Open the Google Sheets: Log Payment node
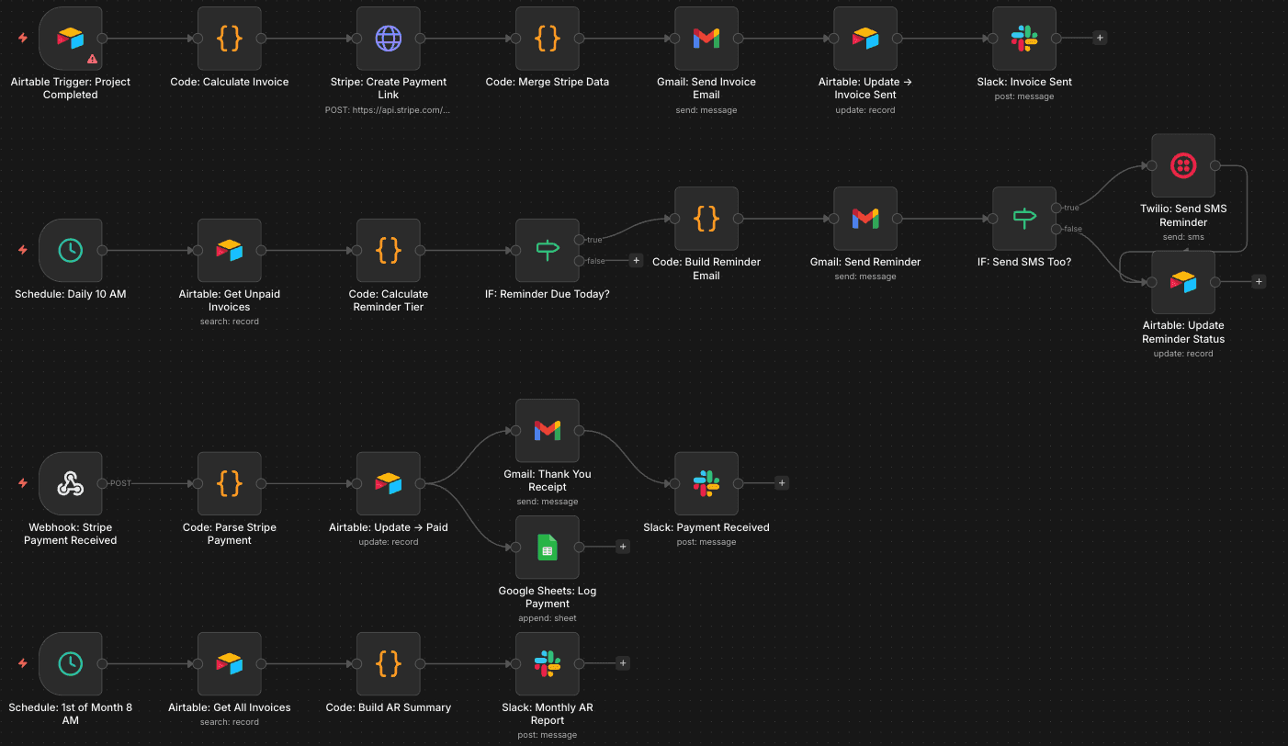 click(547, 547)
